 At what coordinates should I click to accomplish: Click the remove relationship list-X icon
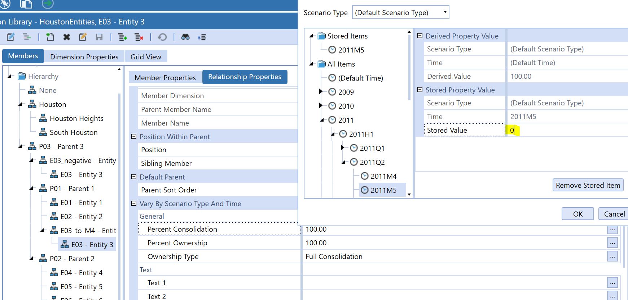click(x=139, y=37)
